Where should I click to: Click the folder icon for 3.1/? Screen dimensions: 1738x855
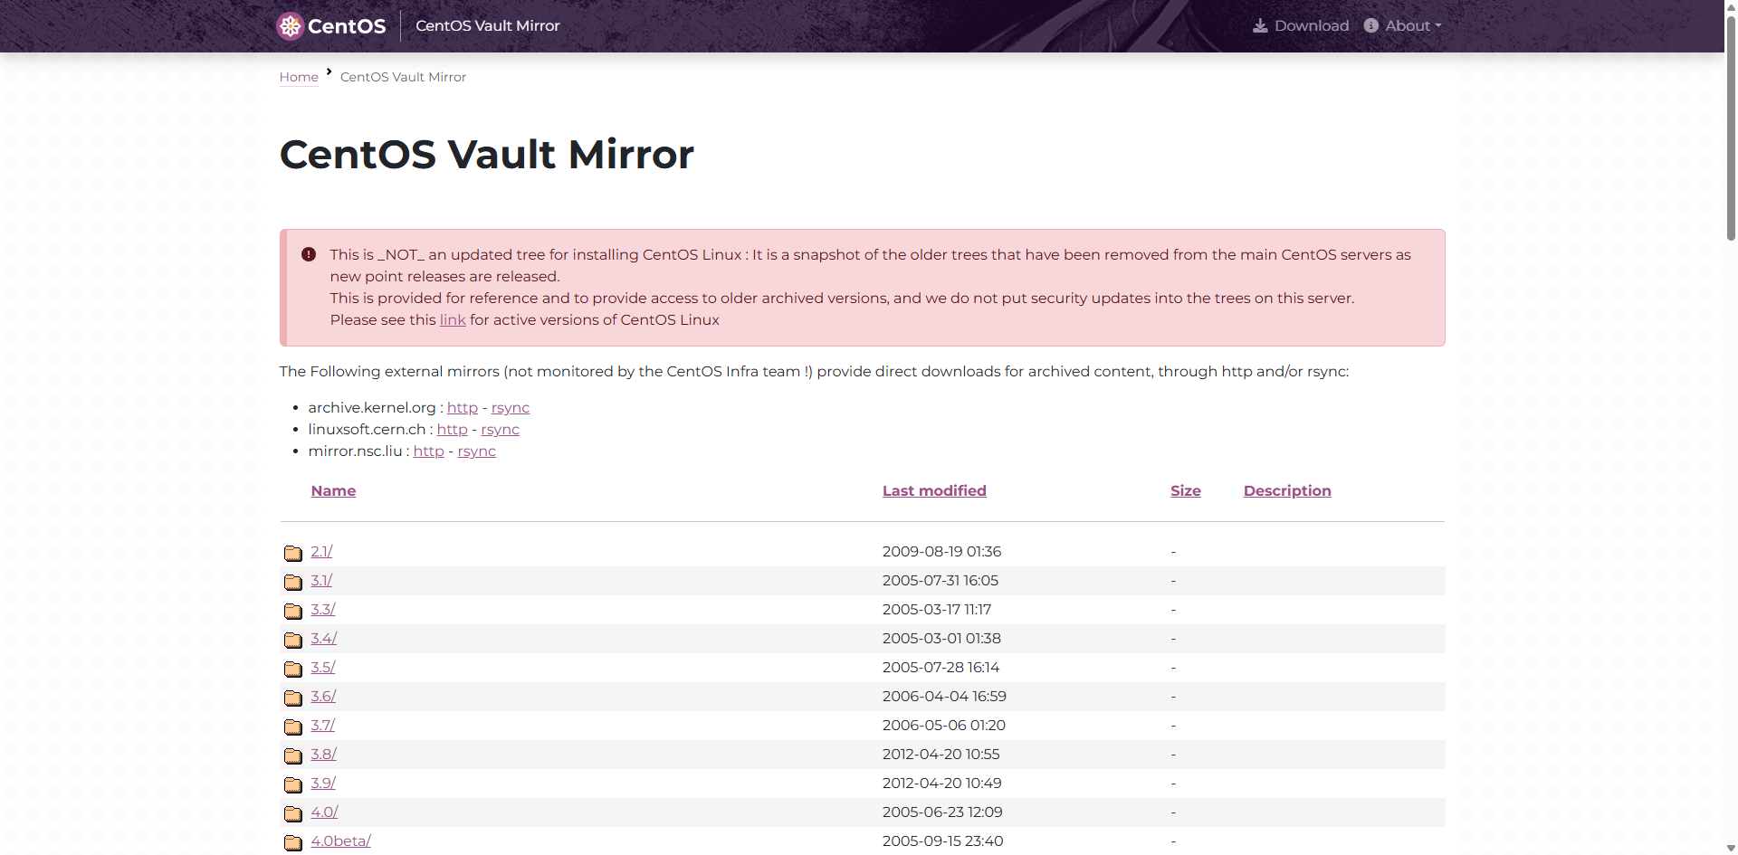pos(293,582)
